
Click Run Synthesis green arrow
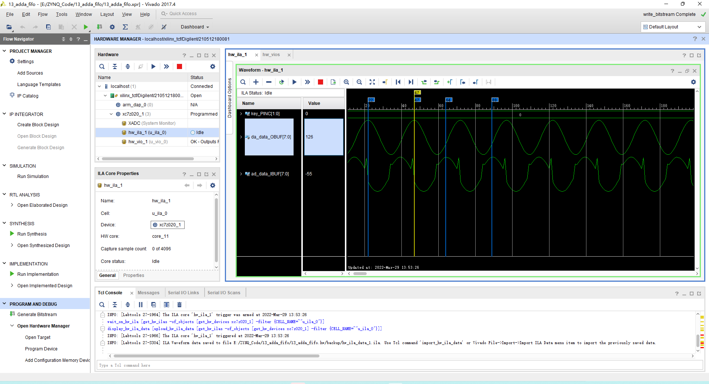(12, 234)
